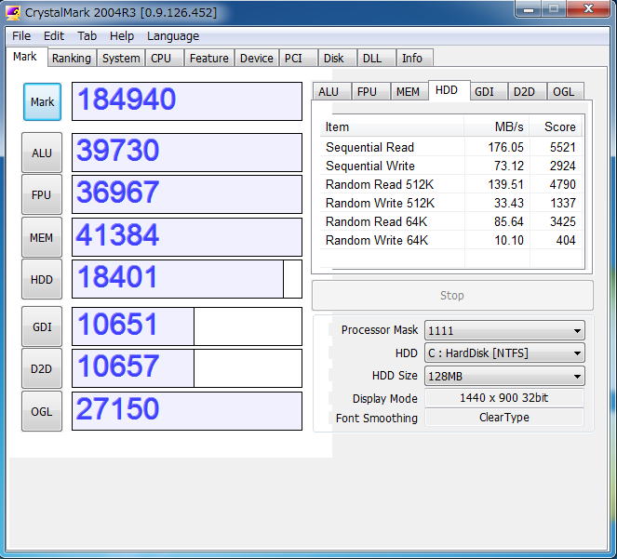The image size is (617, 559).
Task: Switch to the OGL results tab
Action: (x=563, y=91)
